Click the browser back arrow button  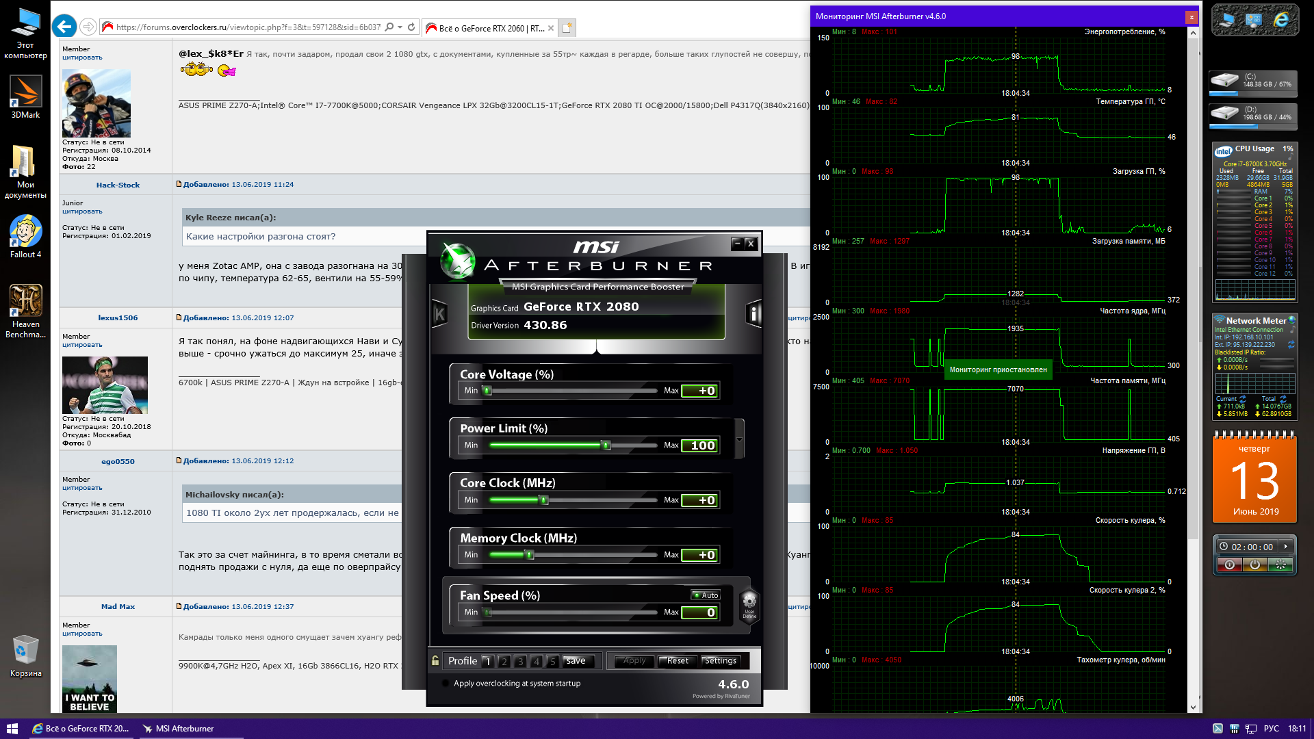pyautogui.click(x=64, y=27)
